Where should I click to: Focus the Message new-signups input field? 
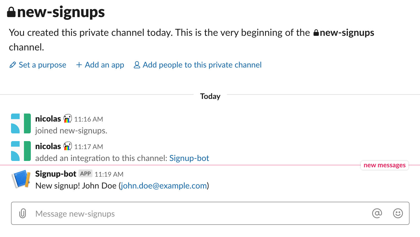click(x=210, y=214)
